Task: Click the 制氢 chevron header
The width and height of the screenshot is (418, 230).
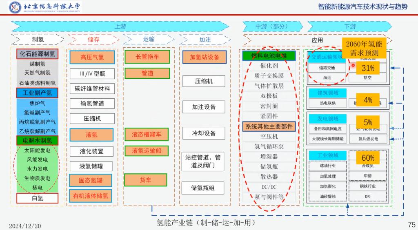Action: (x=38, y=40)
